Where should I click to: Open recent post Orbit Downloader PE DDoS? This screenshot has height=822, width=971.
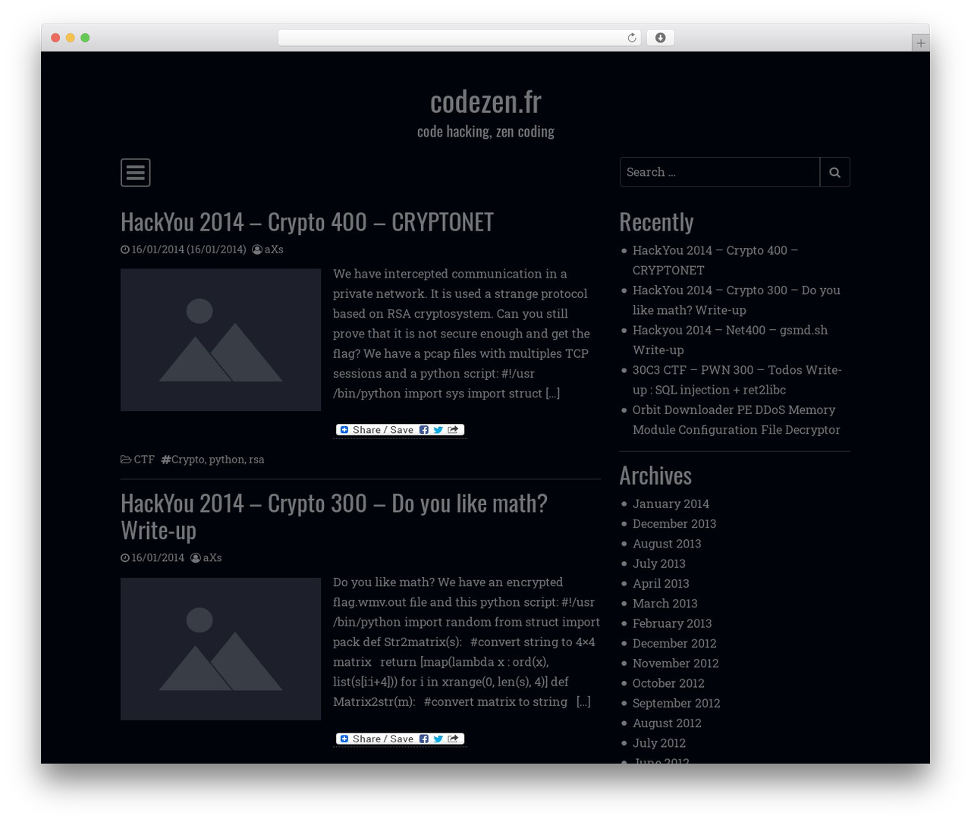coord(737,419)
